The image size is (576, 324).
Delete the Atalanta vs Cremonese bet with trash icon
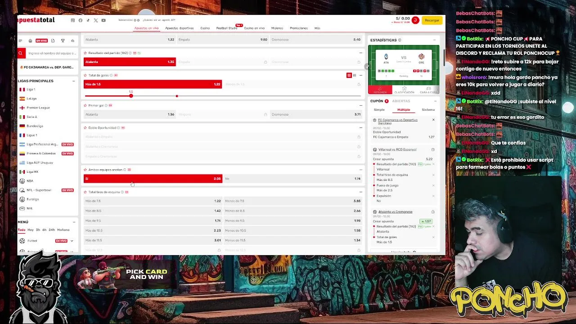tap(433, 211)
